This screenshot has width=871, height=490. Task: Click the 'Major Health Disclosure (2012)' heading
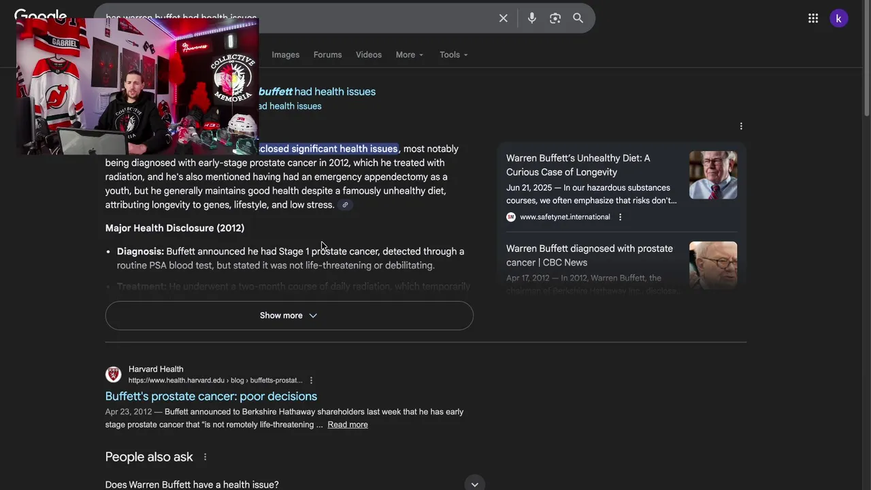click(x=175, y=228)
